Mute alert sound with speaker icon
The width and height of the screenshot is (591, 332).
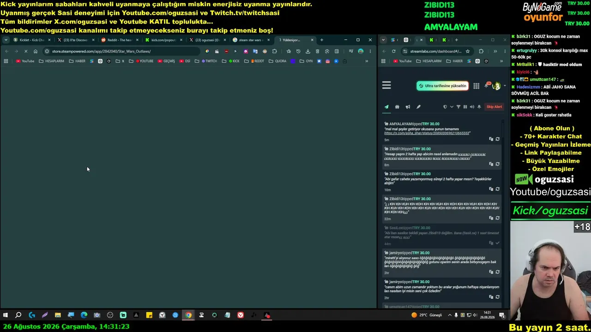[472, 107]
